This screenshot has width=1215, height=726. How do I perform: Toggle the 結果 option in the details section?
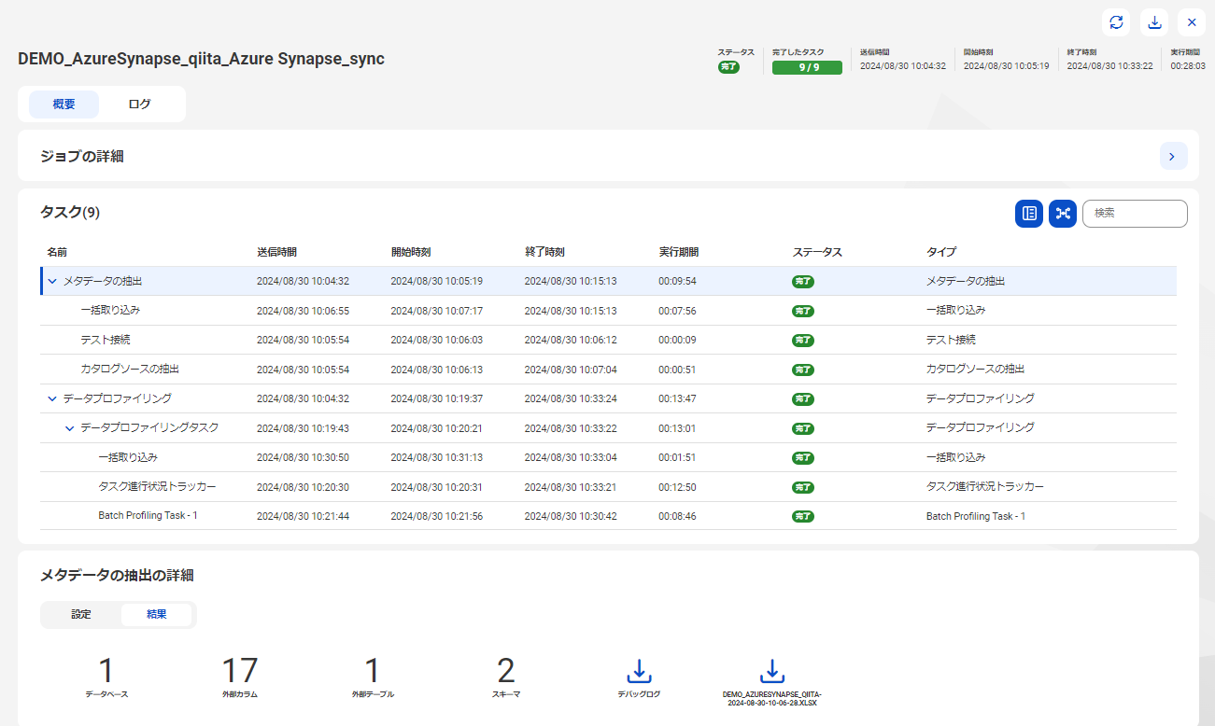[x=156, y=614]
